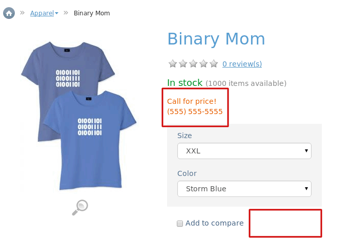Click the Binary Mom breadcrumb text

[92, 13]
